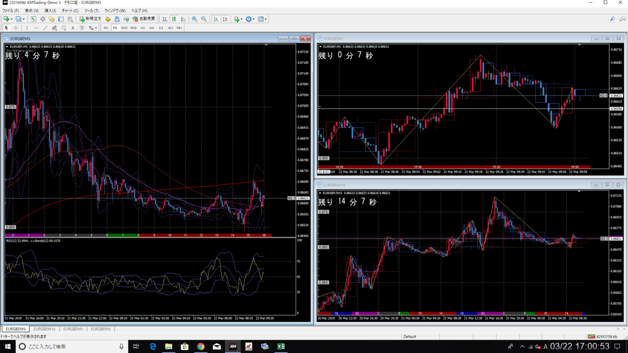
Task: Select the text label tool
Action: pyautogui.click(x=82, y=28)
